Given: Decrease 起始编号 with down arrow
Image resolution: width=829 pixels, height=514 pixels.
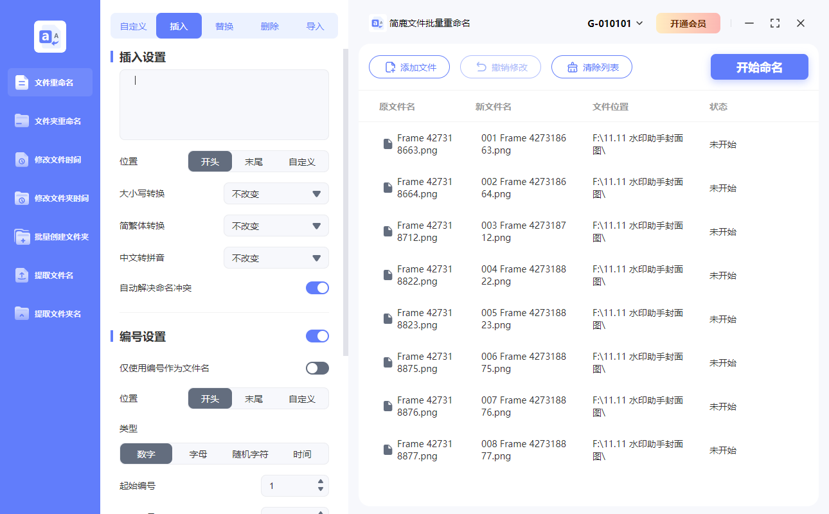Looking at the screenshot, I should coord(321,490).
